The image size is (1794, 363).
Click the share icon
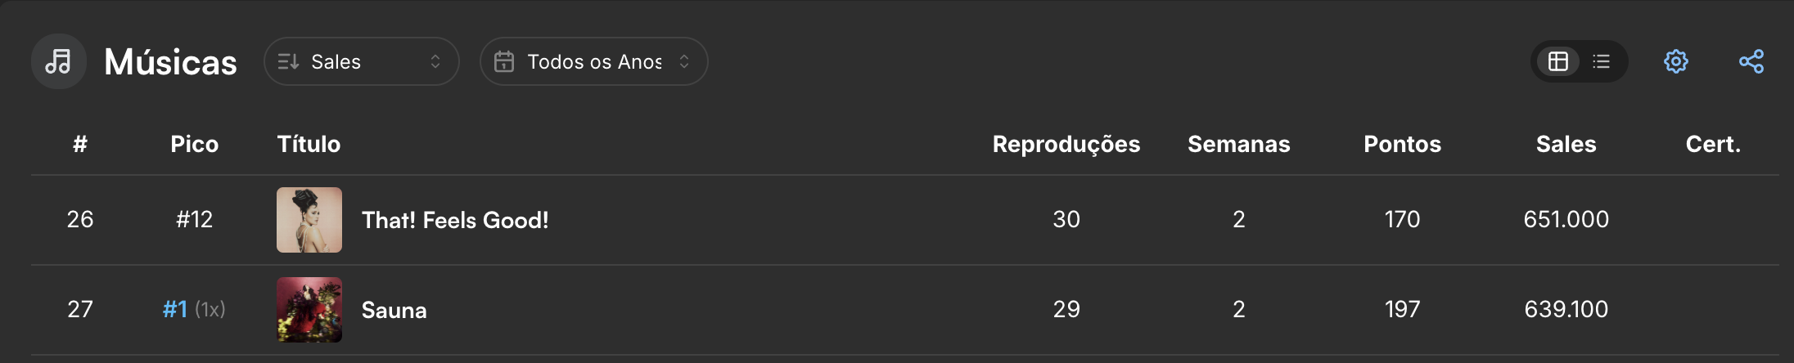[1751, 61]
